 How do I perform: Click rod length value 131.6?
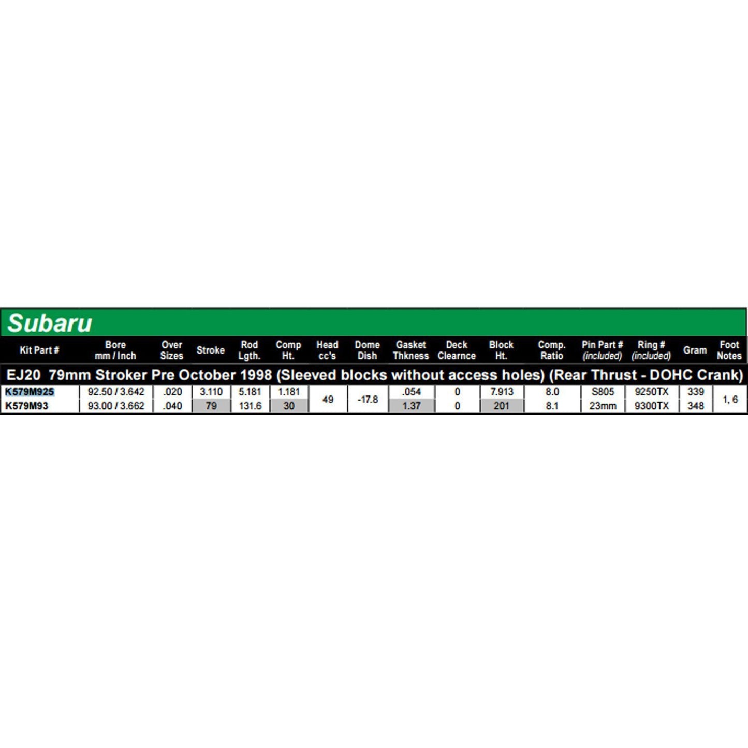[250, 406]
